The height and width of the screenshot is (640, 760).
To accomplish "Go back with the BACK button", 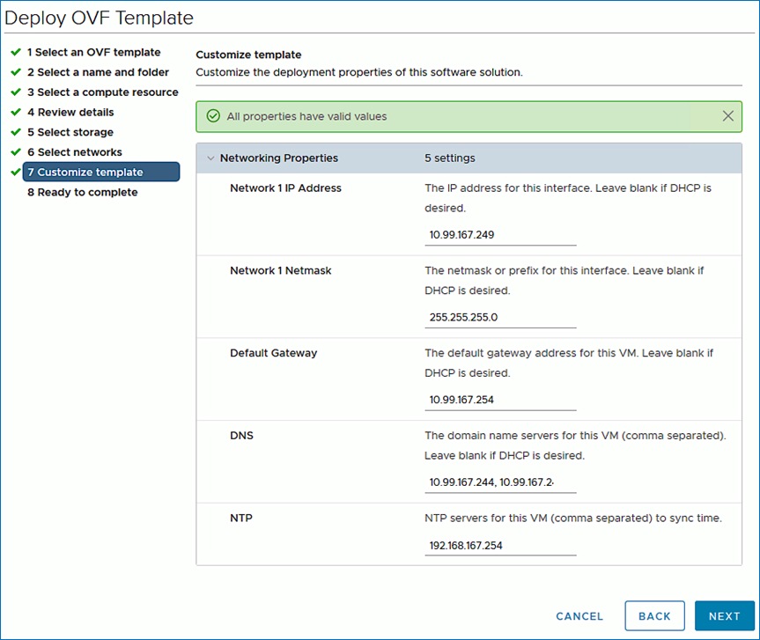I will pyautogui.click(x=654, y=616).
